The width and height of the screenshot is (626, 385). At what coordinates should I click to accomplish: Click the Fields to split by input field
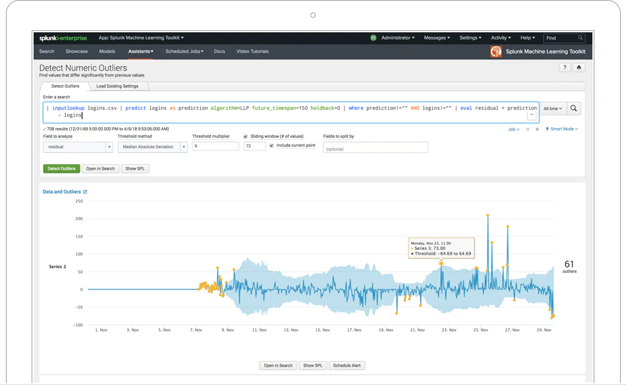coord(375,146)
